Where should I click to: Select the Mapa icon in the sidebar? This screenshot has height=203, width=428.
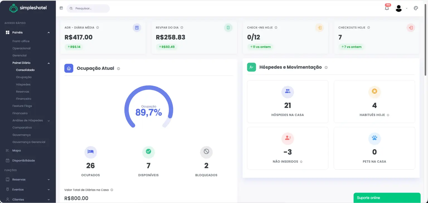pos(8,150)
